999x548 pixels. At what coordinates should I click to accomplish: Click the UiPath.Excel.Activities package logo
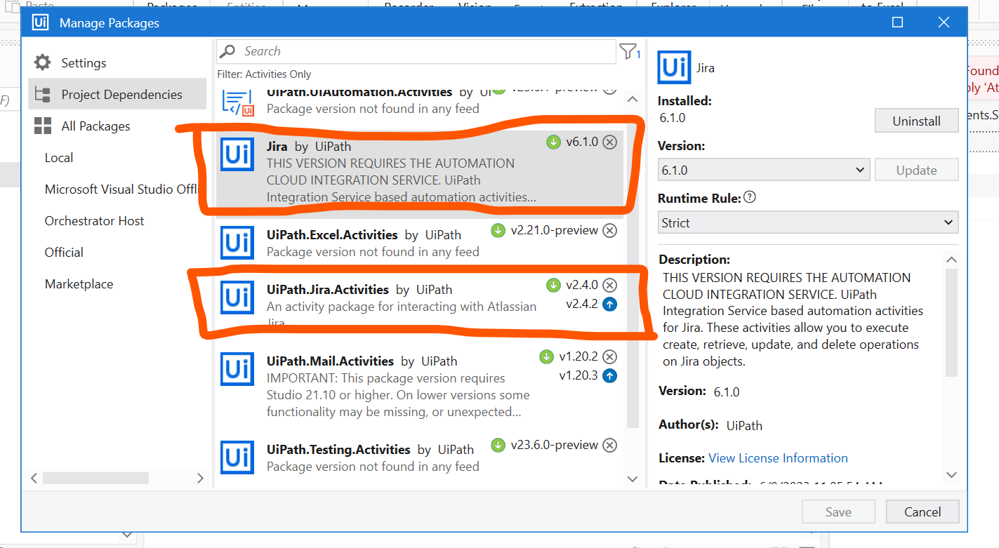[237, 243]
